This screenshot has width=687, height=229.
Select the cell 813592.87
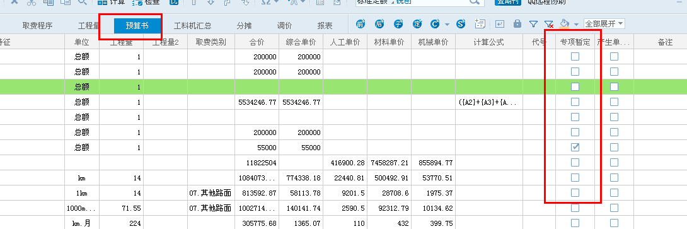tap(257, 193)
